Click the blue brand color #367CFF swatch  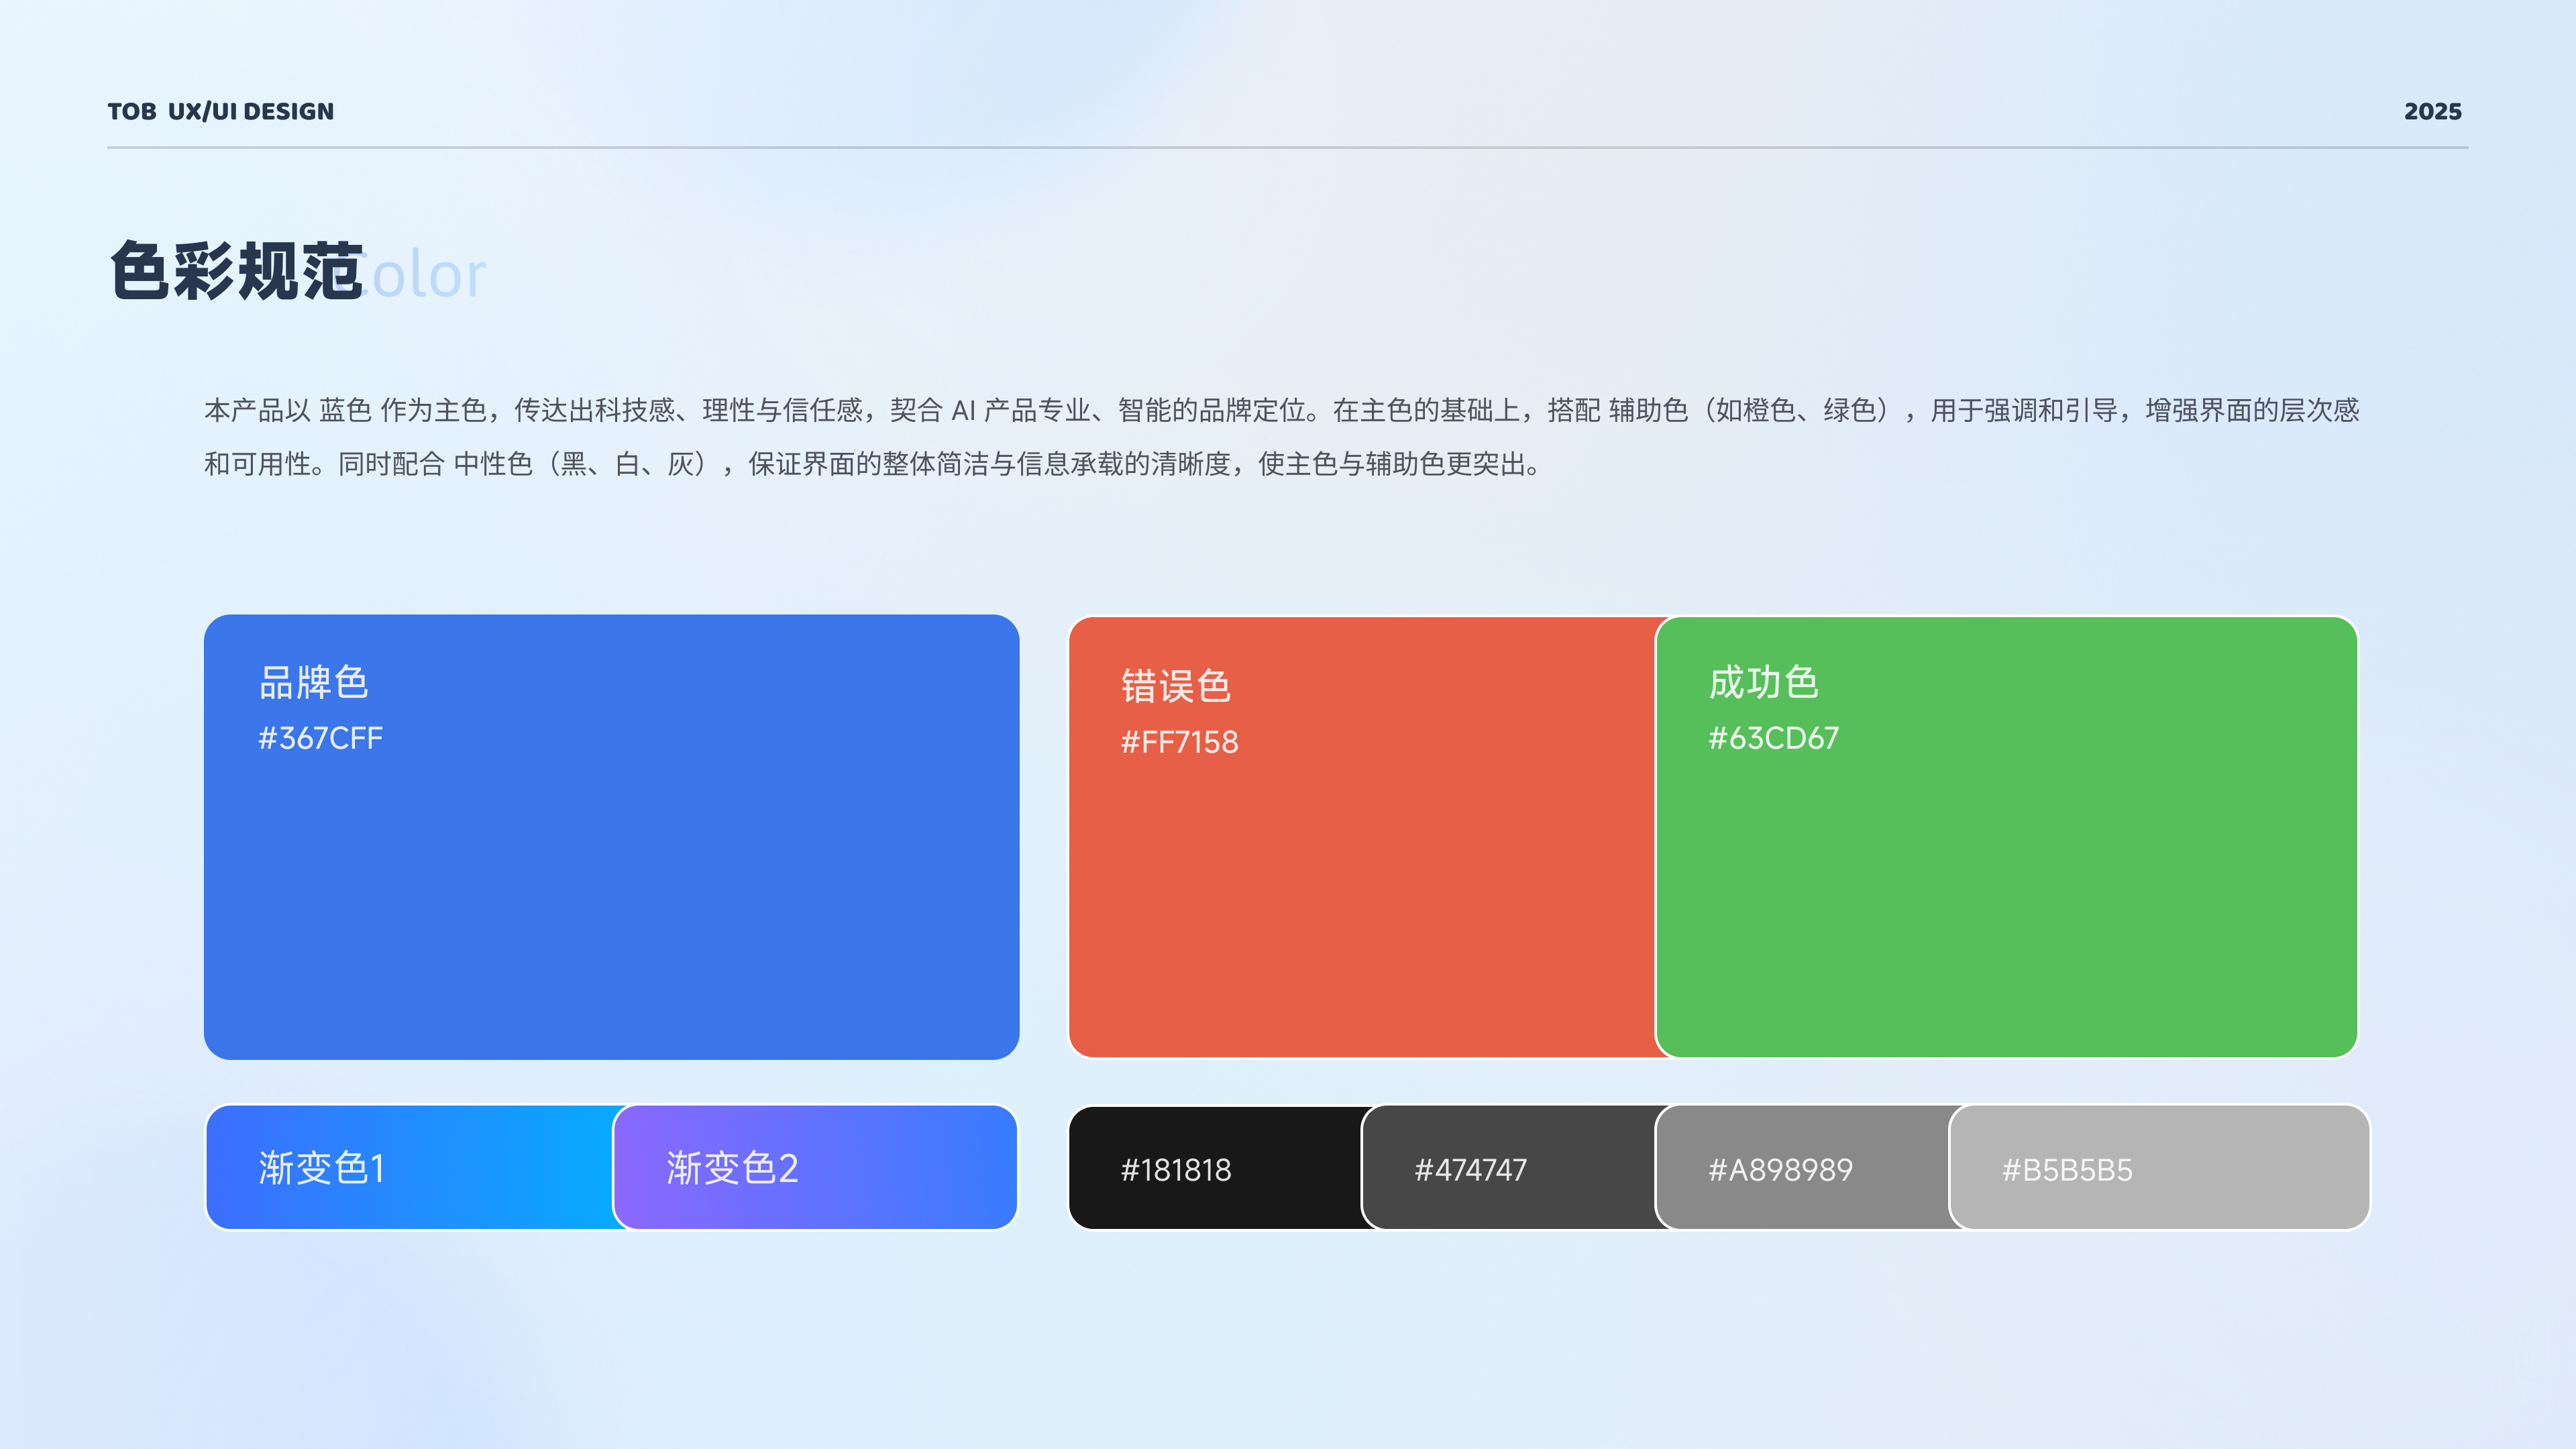(x=611, y=880)
